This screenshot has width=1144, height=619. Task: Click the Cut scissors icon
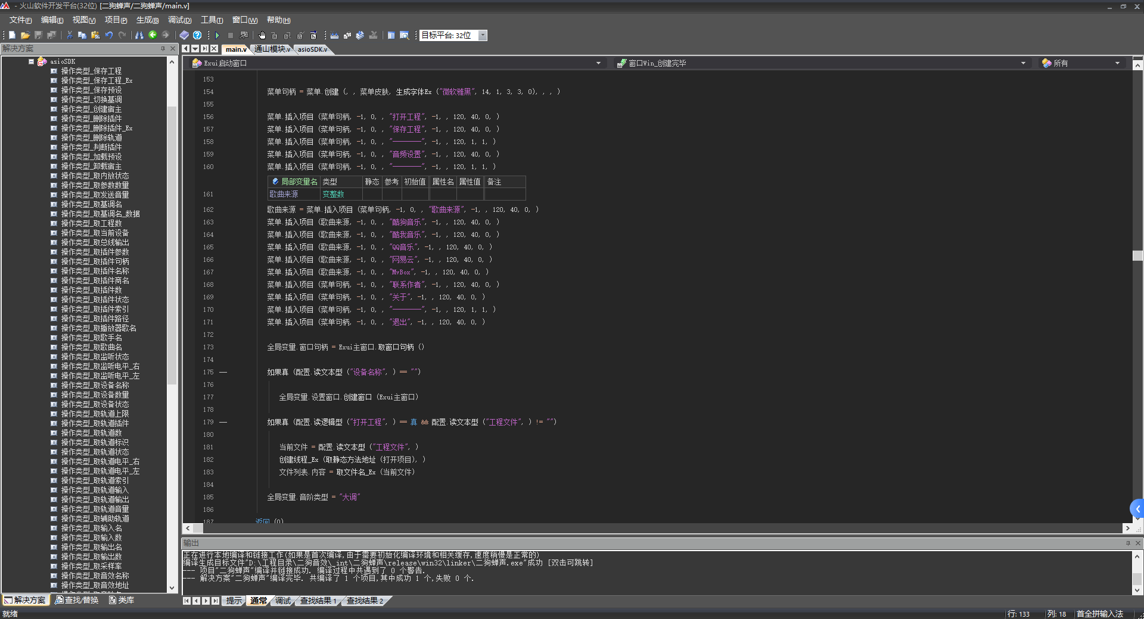[69, 35]
